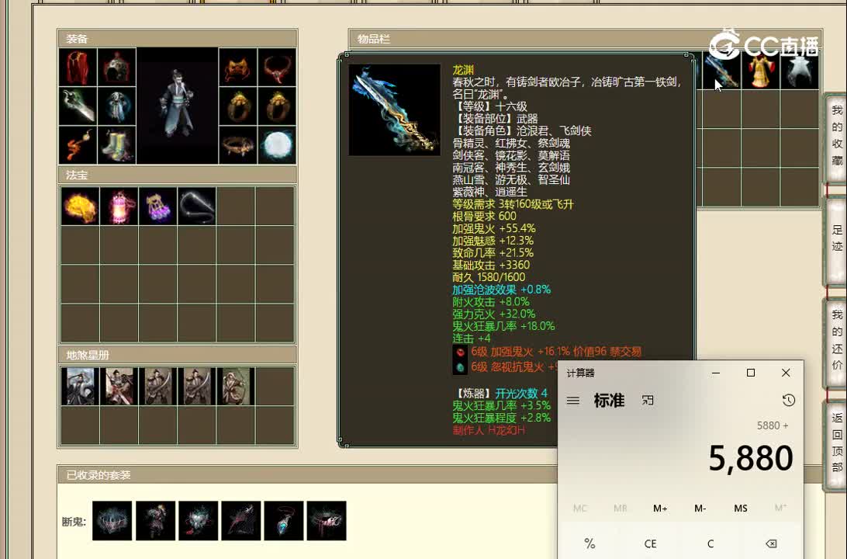Click the 龙渊 sword image in tooltip

tap(394, 109)
